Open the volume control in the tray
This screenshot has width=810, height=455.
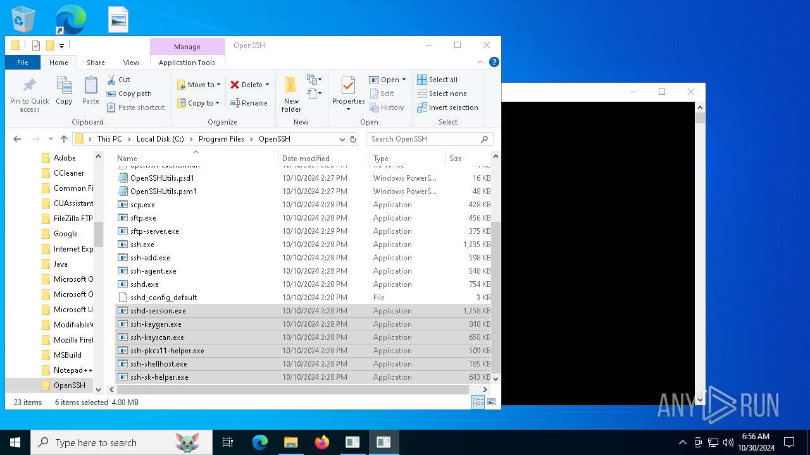728,442
